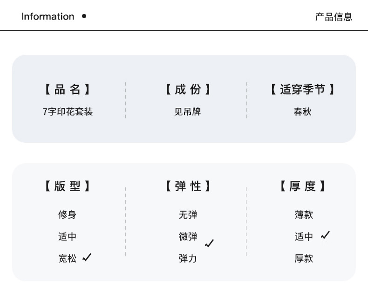Select 适中 under the 版型 column
Screen dimensions: 368x299
coord(67,237)
